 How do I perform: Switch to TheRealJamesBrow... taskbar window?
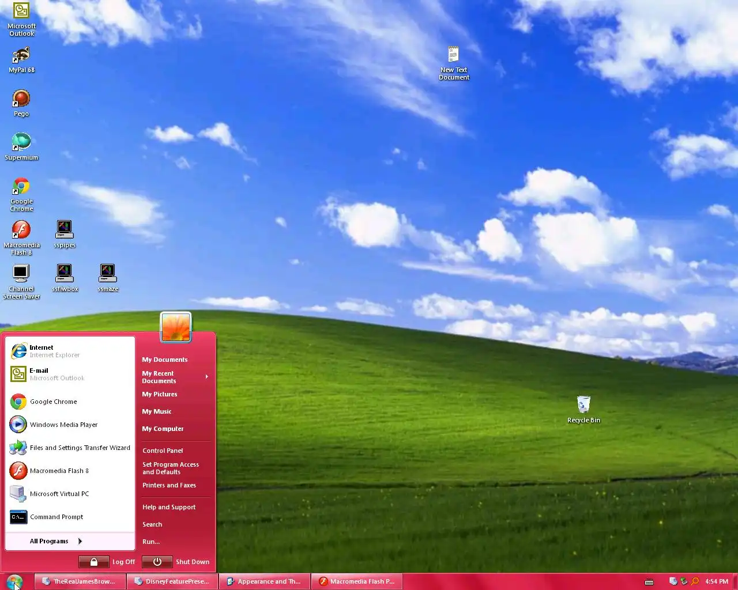tap(80, 581)
